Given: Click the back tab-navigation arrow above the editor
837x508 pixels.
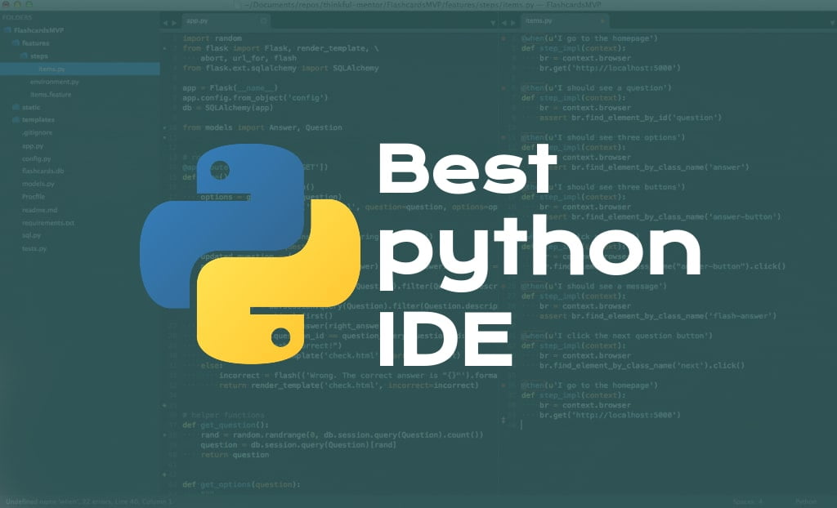Looking at the screenshot, I should pyautogui.click(x=165, y=21).
